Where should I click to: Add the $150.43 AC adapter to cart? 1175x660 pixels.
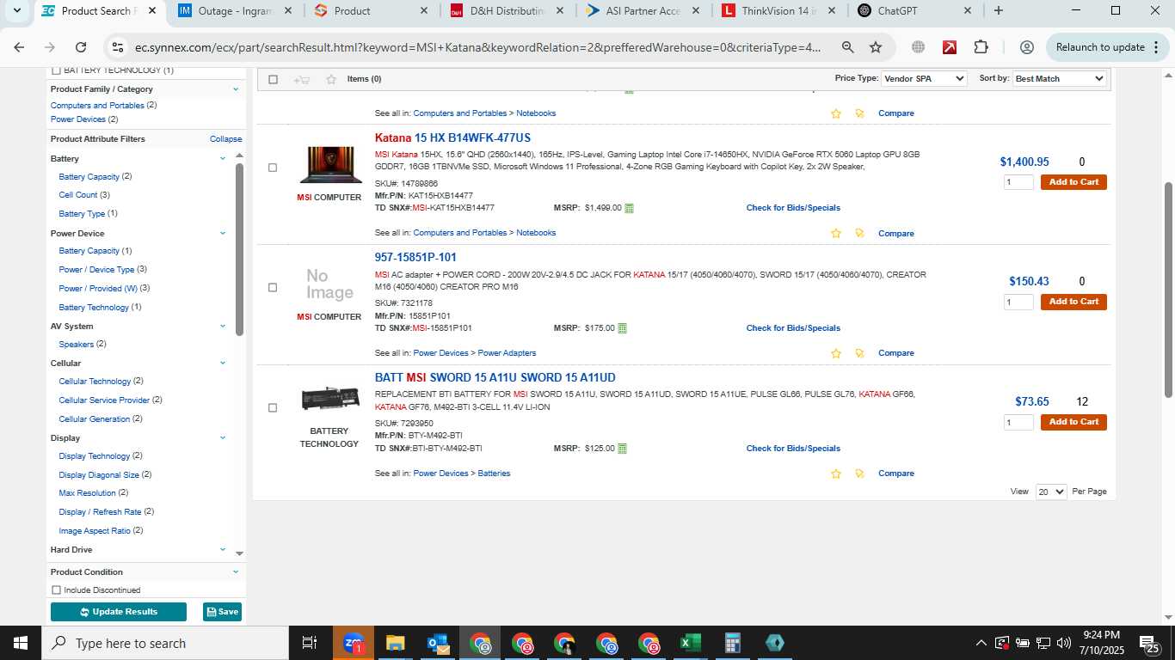click(1073, 302)
